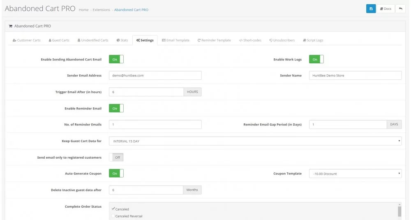Toggle Enable Sending Abandoned Cart Email switch

(116, 59)
